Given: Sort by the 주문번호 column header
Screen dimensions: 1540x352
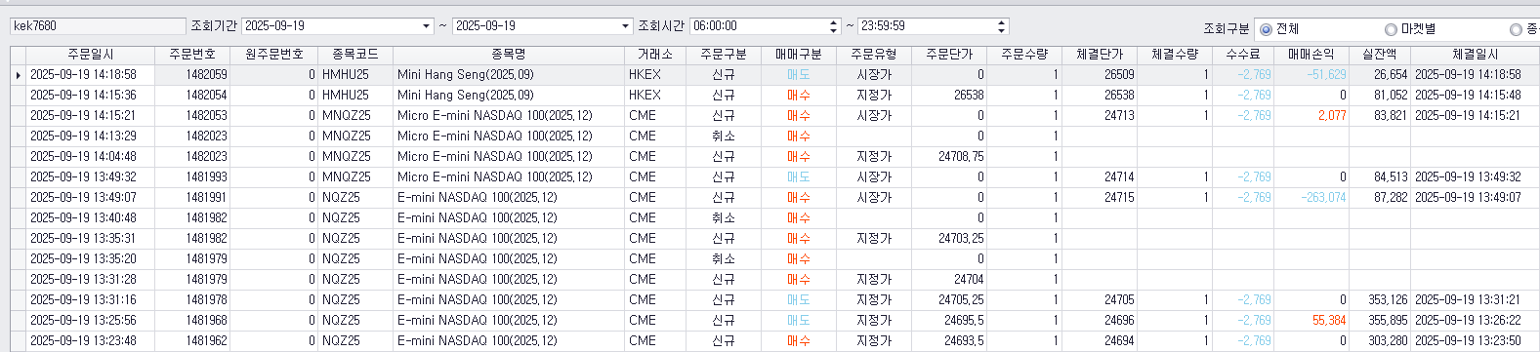Looking at the screenshot, I should (x=192, y=55).
